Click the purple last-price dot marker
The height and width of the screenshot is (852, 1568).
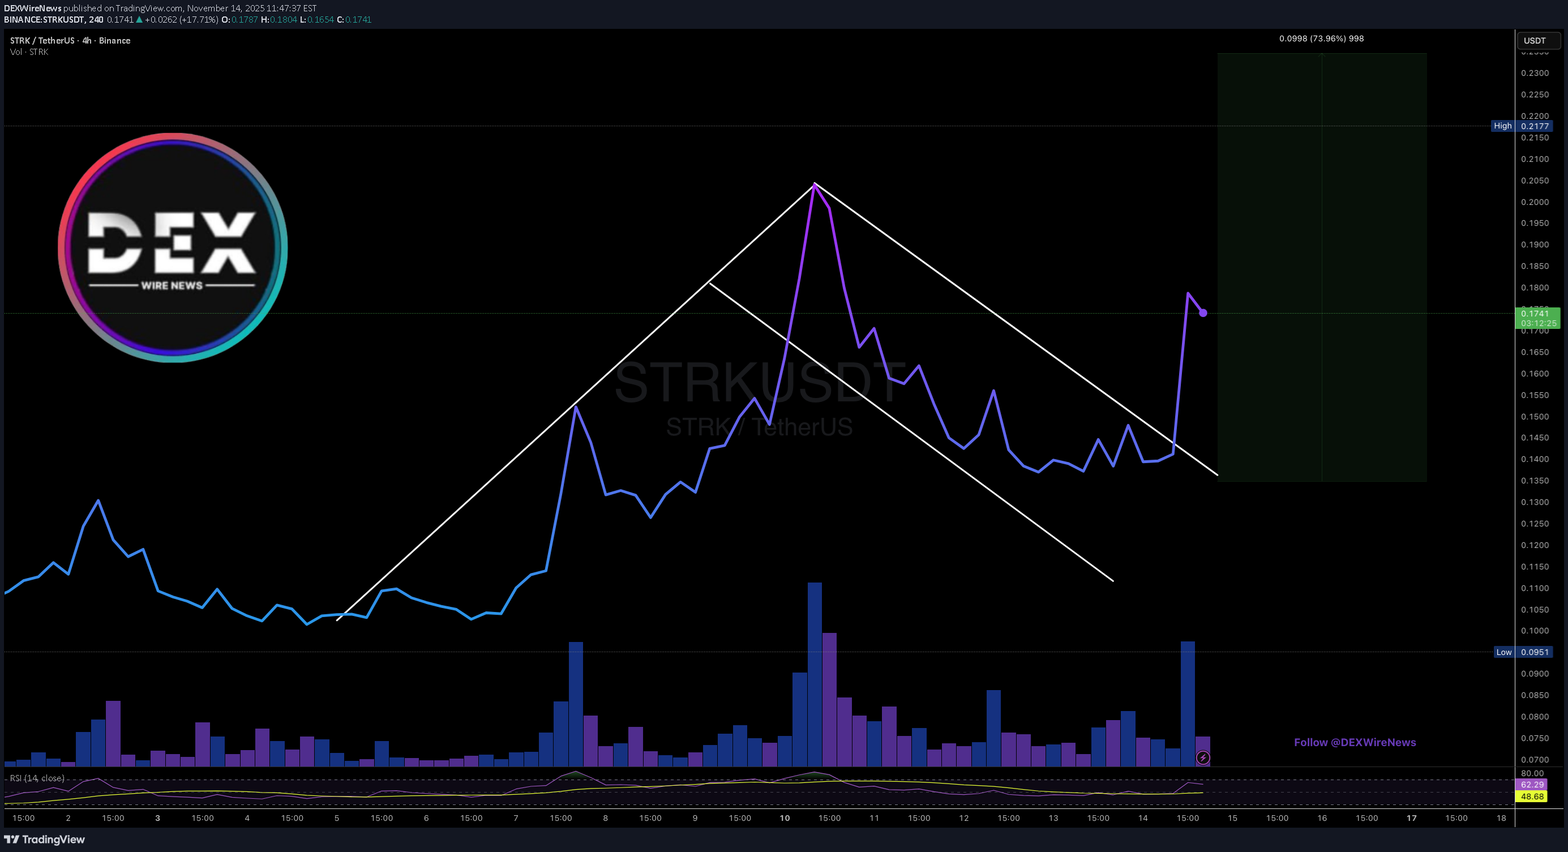point(1203,313)
